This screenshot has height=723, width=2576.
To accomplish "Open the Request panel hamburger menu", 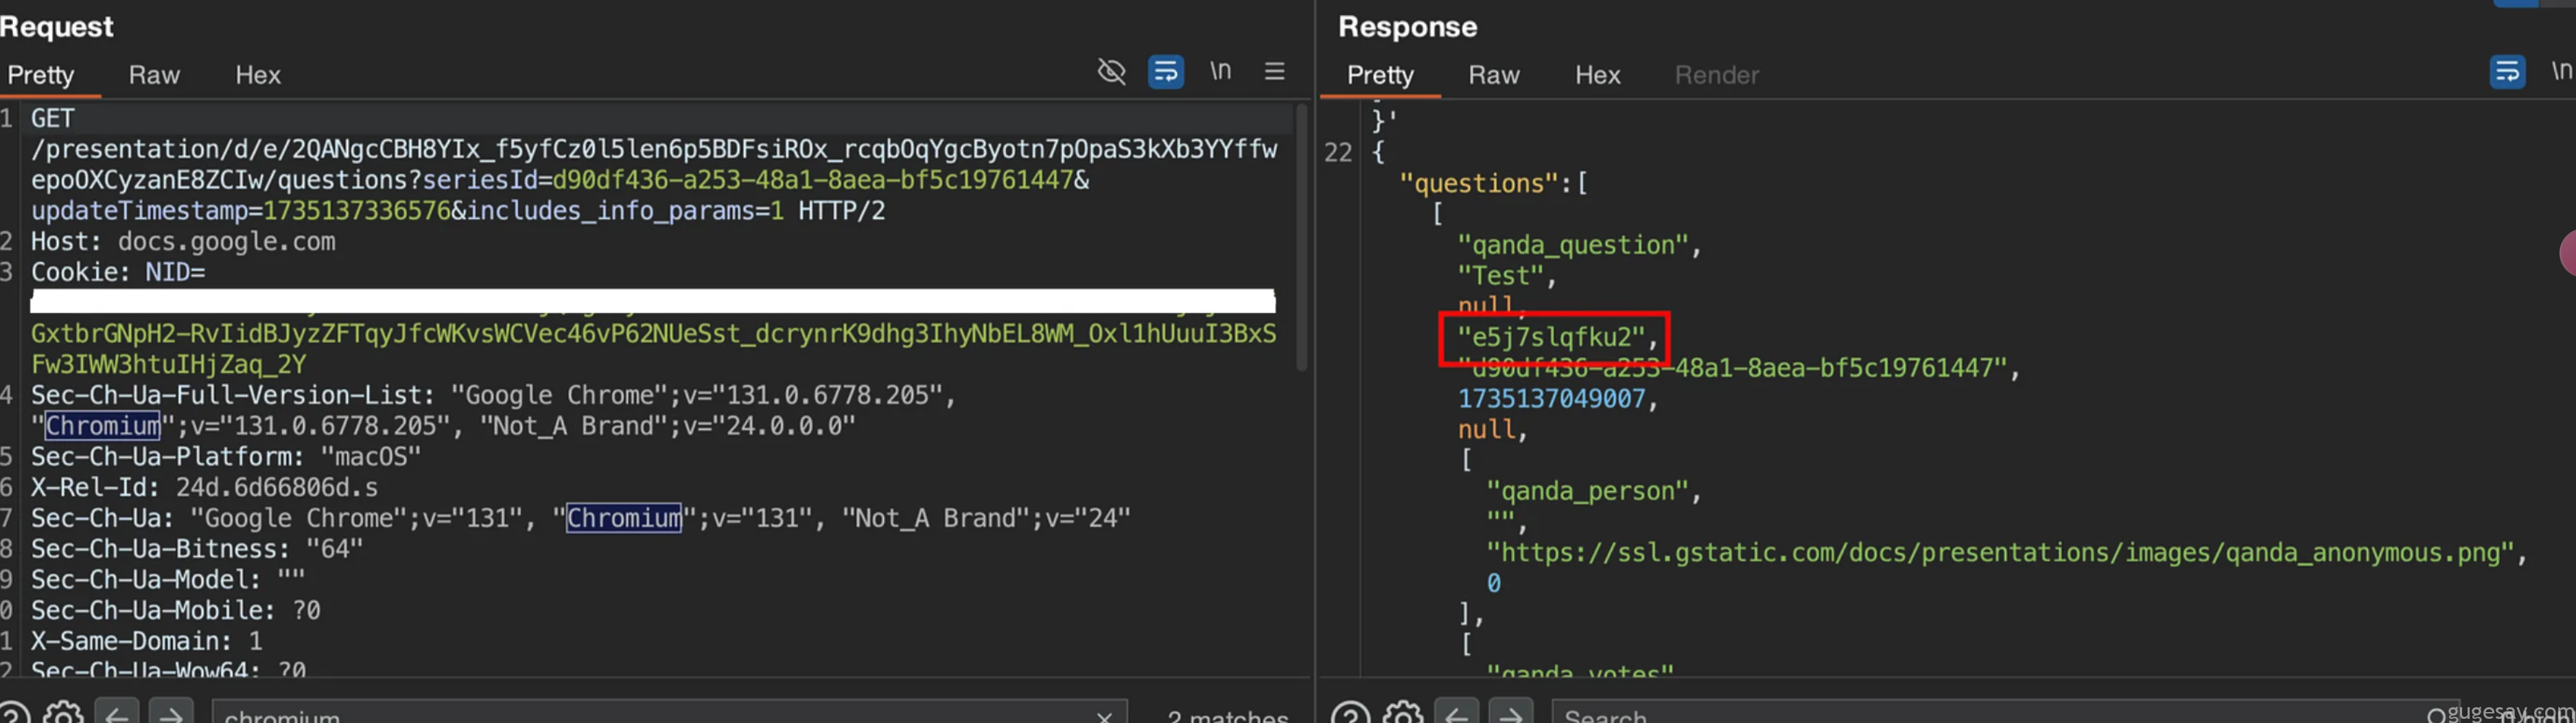I will point(1274,72).
